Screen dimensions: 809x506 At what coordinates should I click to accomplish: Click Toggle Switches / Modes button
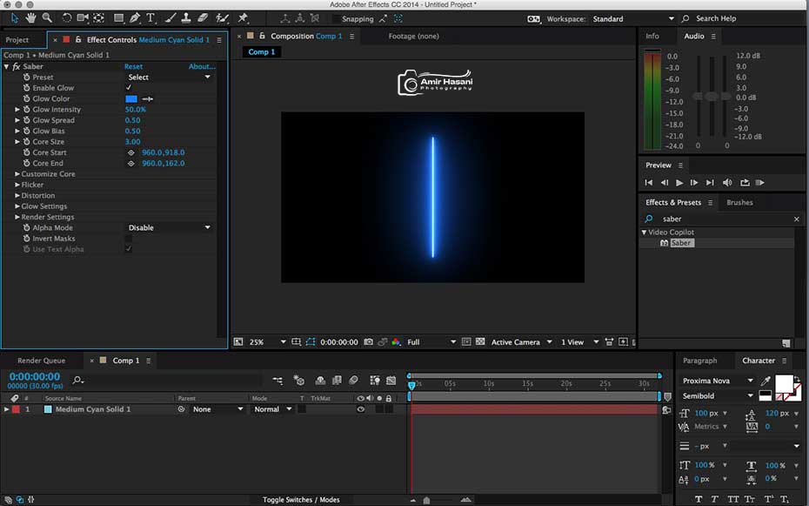301,499
